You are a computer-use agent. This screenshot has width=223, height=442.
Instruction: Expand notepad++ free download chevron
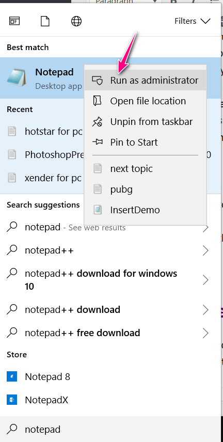(205, 333)
